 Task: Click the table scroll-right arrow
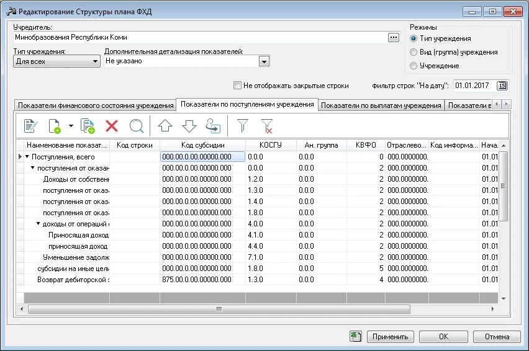coord(492,309)
